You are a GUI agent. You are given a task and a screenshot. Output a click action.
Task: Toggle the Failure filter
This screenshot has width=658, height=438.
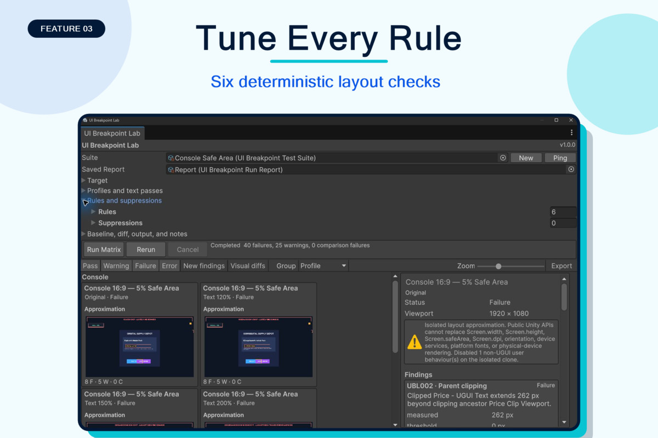145,266
